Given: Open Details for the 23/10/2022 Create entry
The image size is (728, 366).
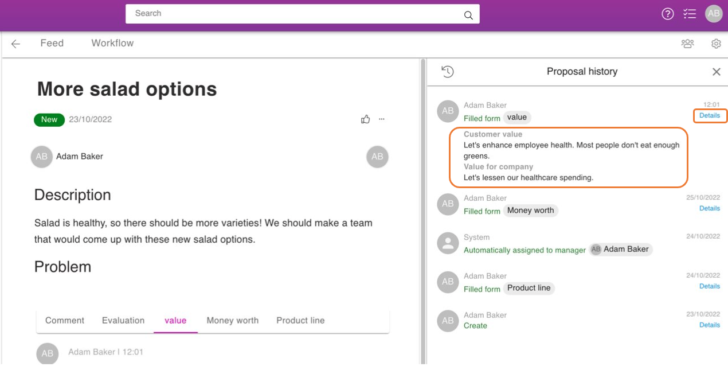Looking at the screenshot, I should tap(710, 325).
